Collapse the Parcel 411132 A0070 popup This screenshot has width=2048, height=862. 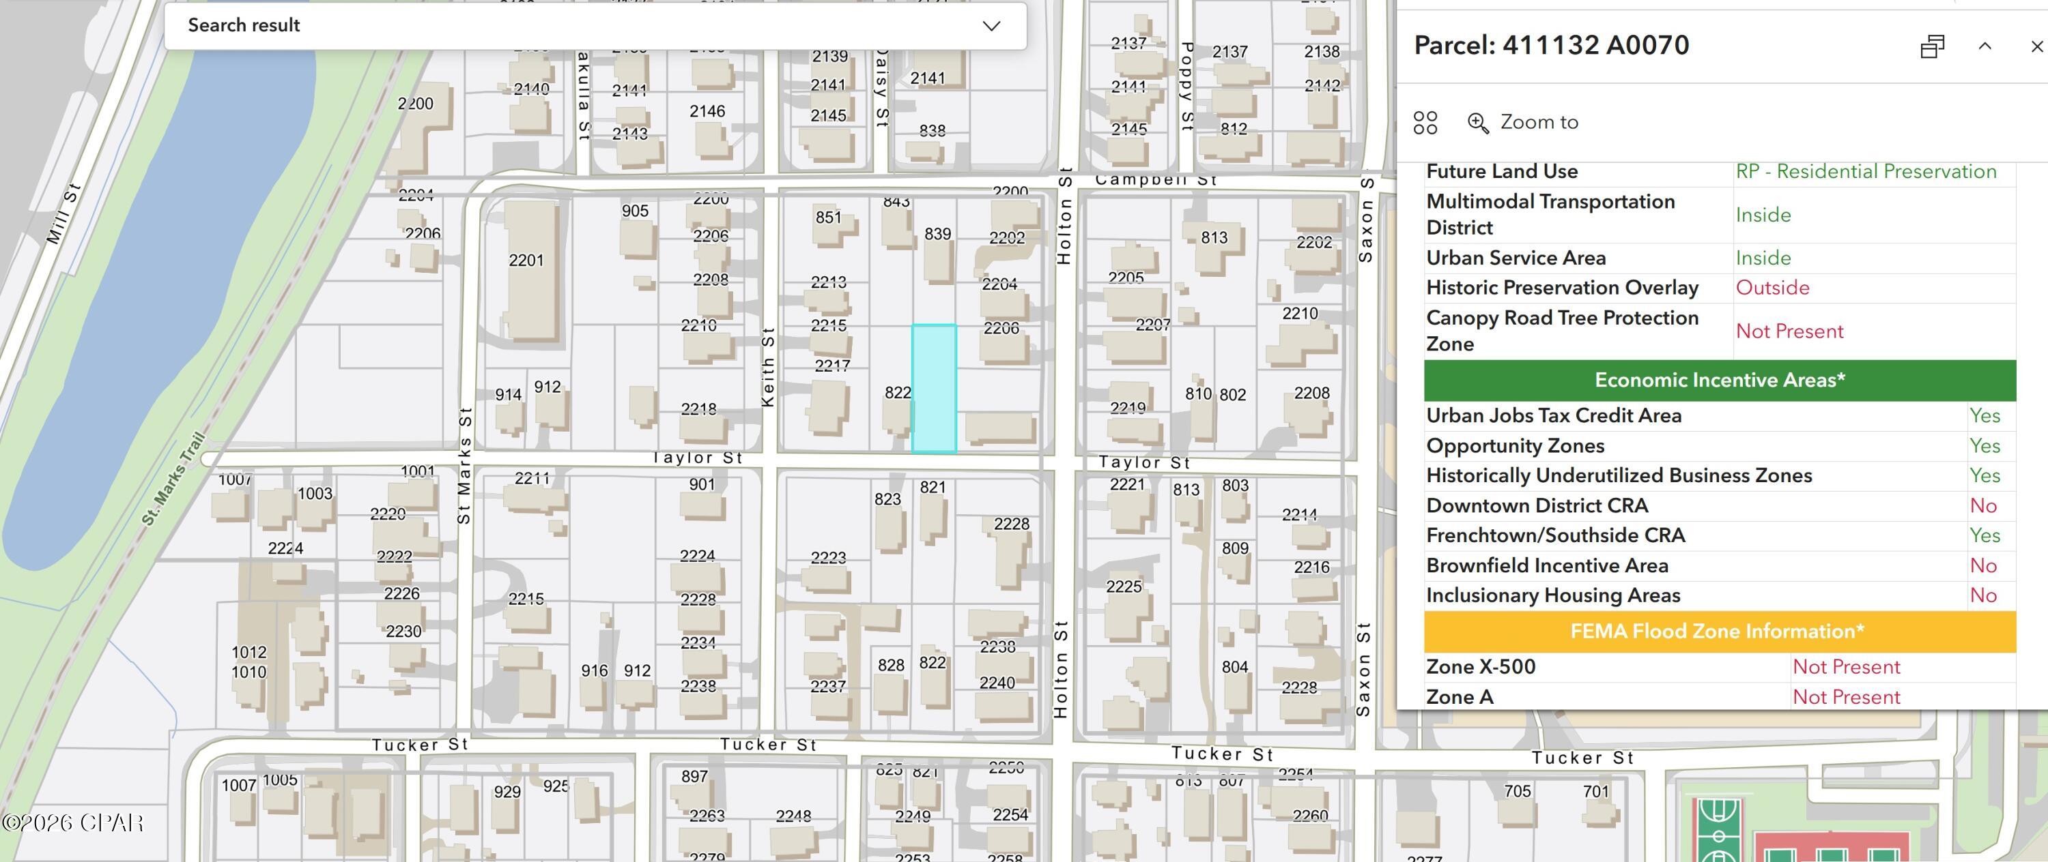[x=1985, y=47]
